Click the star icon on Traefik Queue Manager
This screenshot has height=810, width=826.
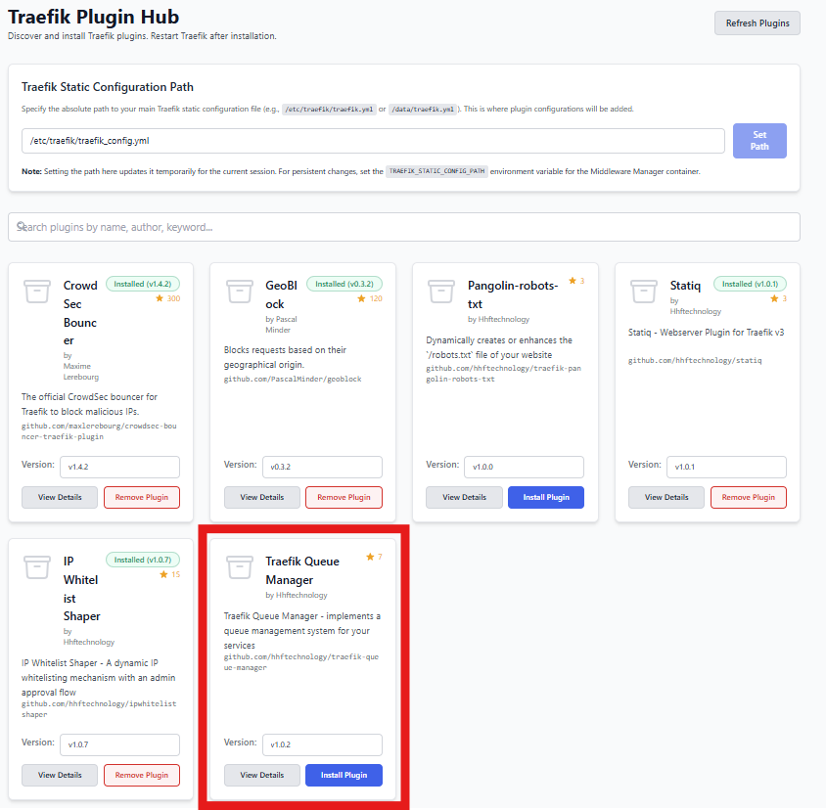370,557
